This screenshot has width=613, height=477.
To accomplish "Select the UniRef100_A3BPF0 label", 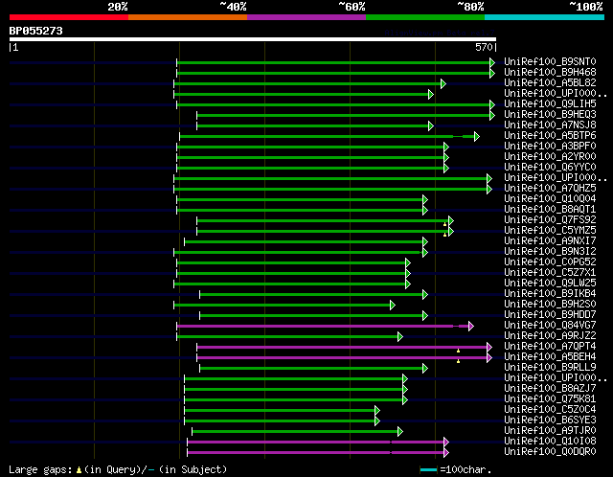I will (x=550, y=147).
